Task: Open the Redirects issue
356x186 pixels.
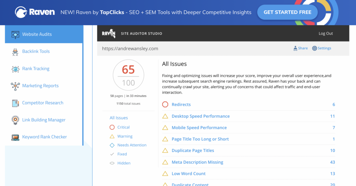Action: pyautogui.click(x=181, y=105)
